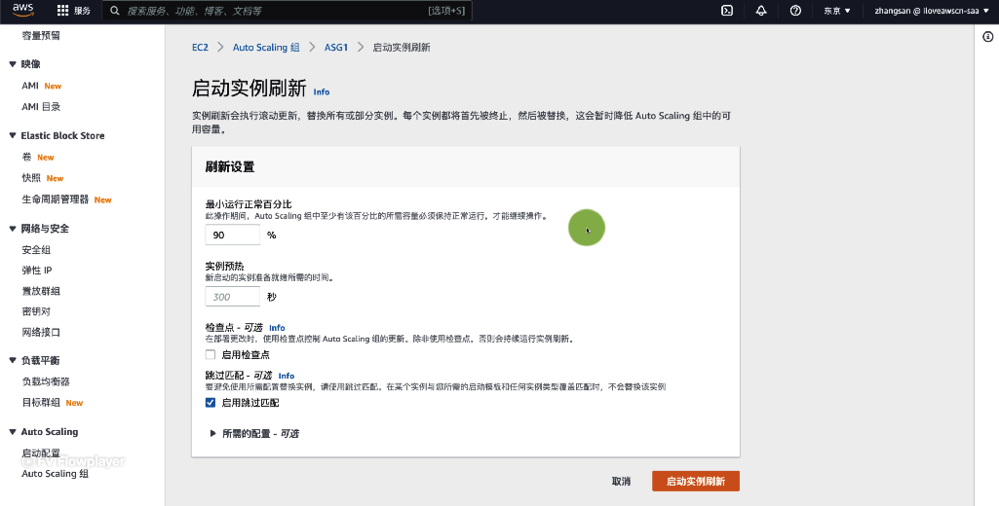The width and height of the screenshot is (999, 506).
Task: Open the CloudShell terminal icon
Action: (x=727, y=11)
